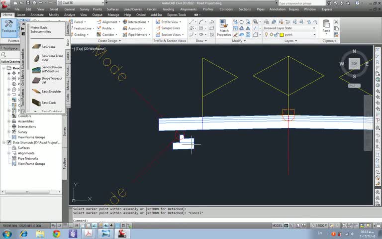The width and height of the screenshot is (382, 239).
Task: Select Pipe Networks under Data Shortcuts
Action: [x=28, y=158]
